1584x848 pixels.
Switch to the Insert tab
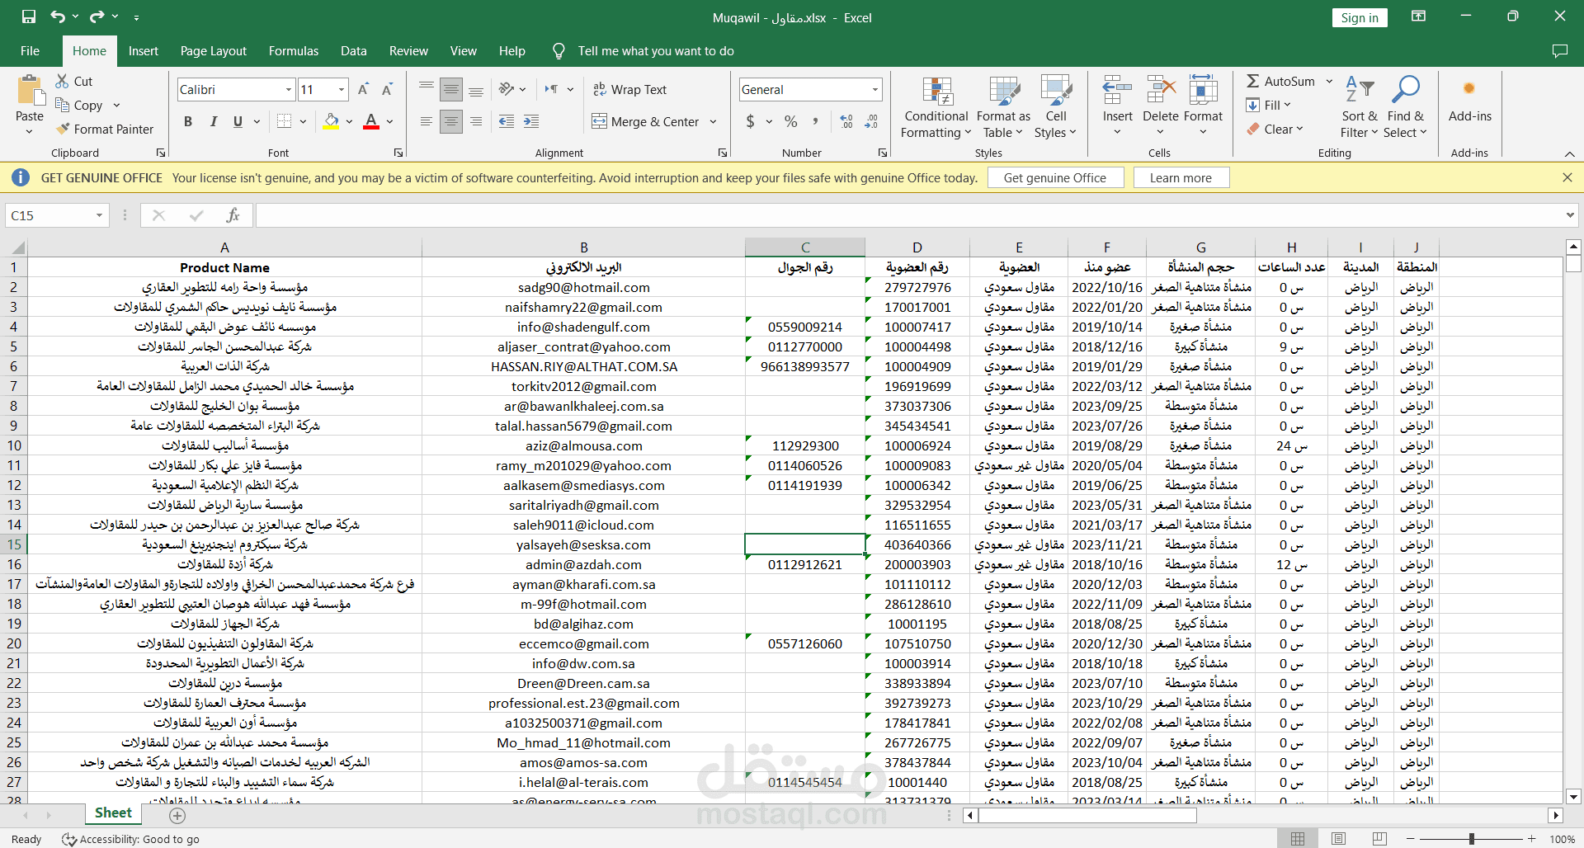pyautogui.click(x=144, y=50)
